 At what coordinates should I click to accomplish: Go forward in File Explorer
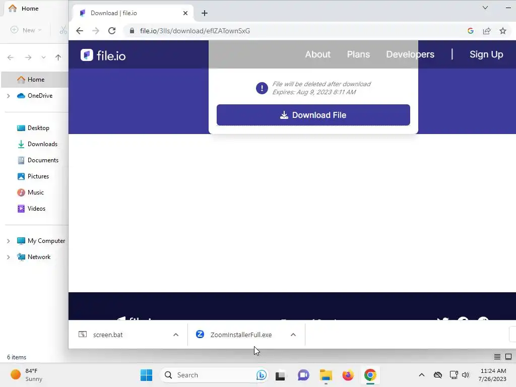(x=28, y=57)
